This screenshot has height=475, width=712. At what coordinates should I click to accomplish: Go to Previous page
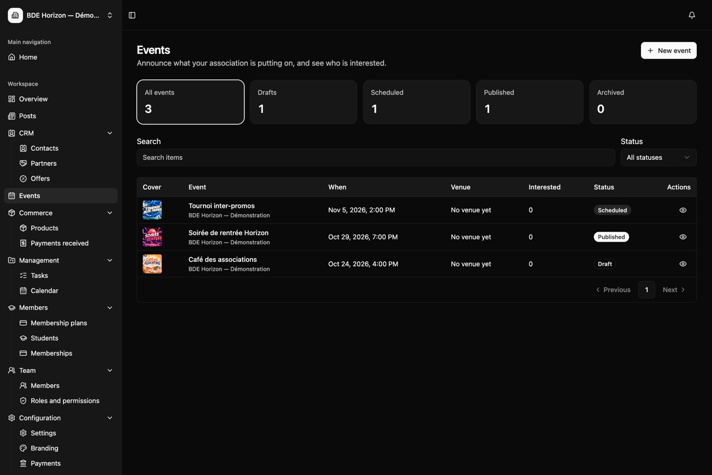[613, 290]
